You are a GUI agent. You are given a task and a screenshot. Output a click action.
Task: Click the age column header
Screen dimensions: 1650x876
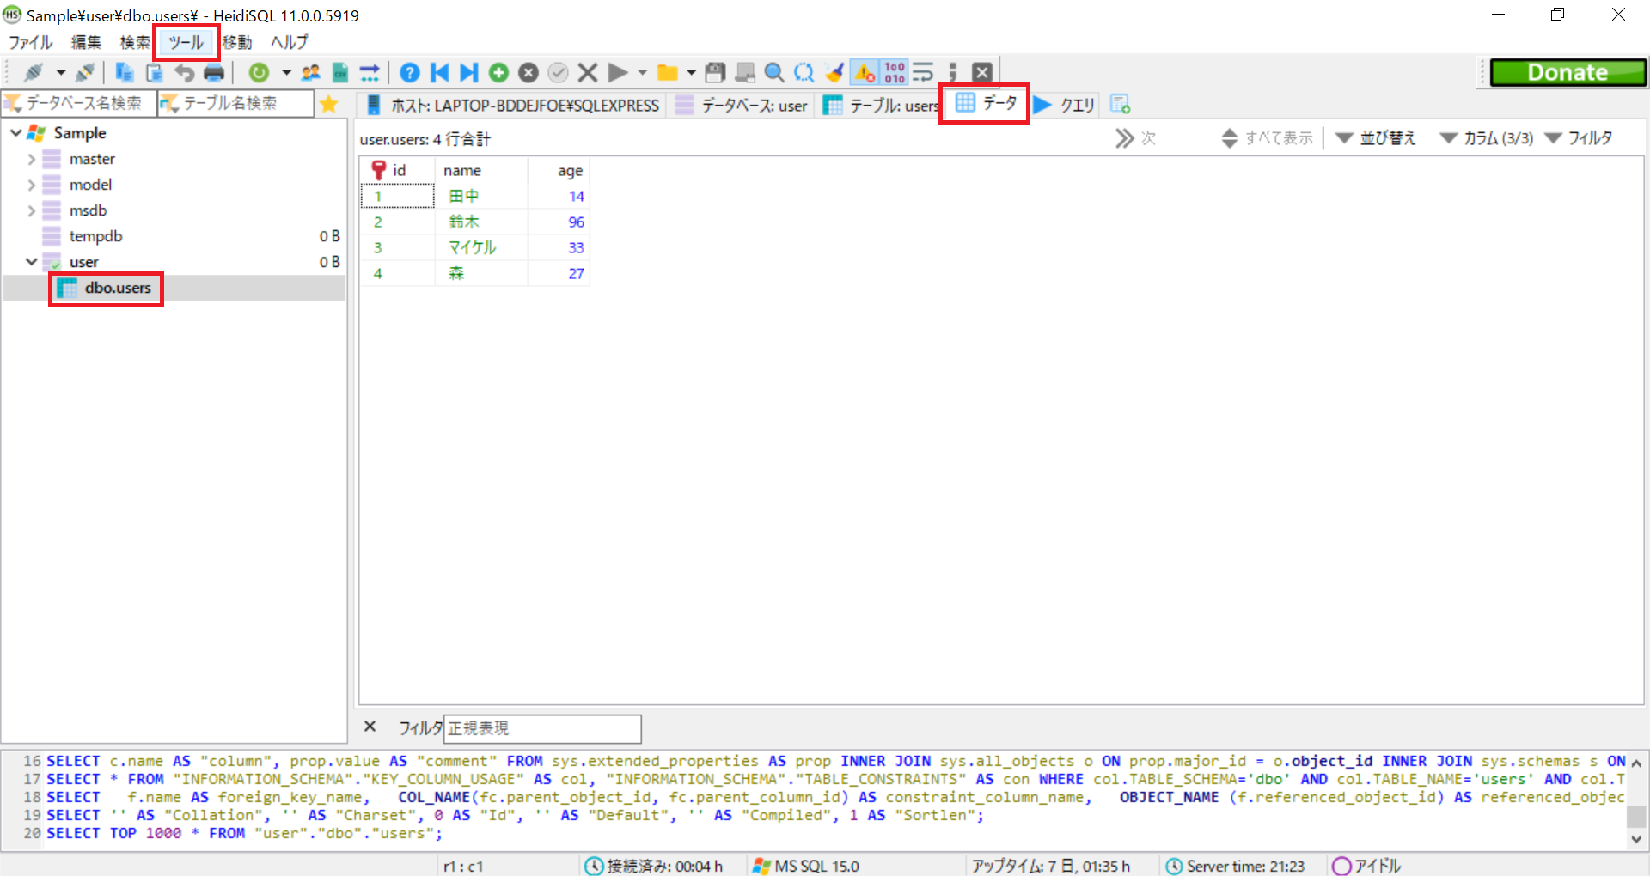click(559, 171)
